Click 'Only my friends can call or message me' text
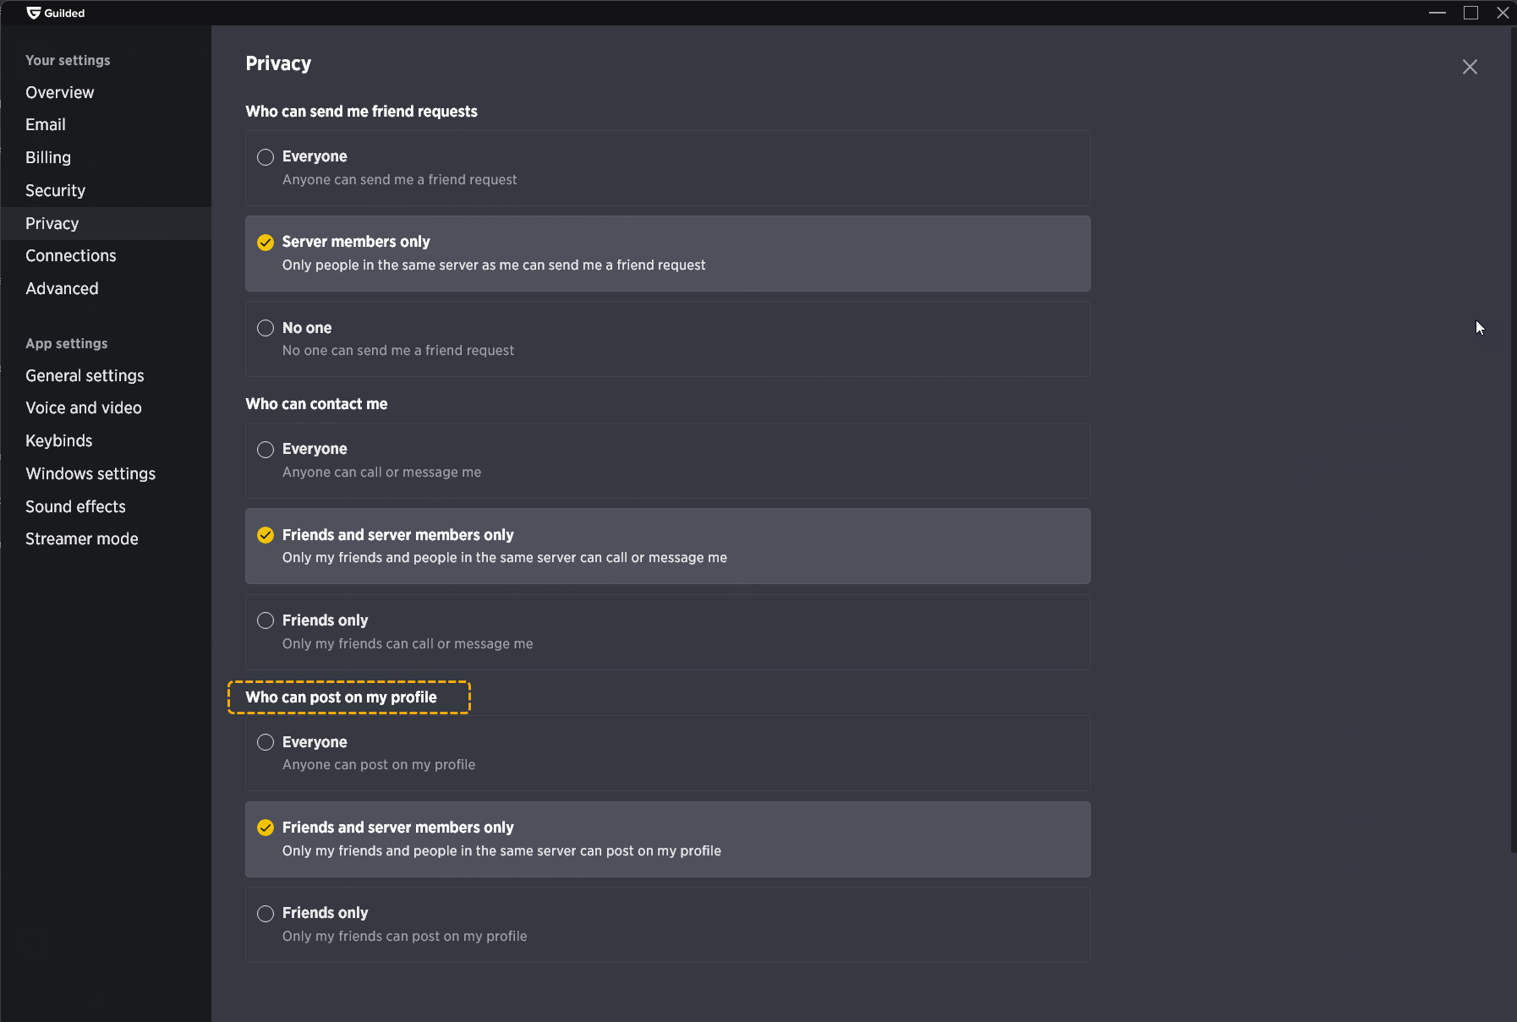1517x1022 pixels. pos(408,643)
